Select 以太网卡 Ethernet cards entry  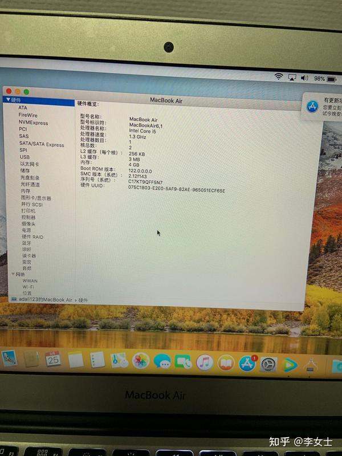click(x=30, y=164)
